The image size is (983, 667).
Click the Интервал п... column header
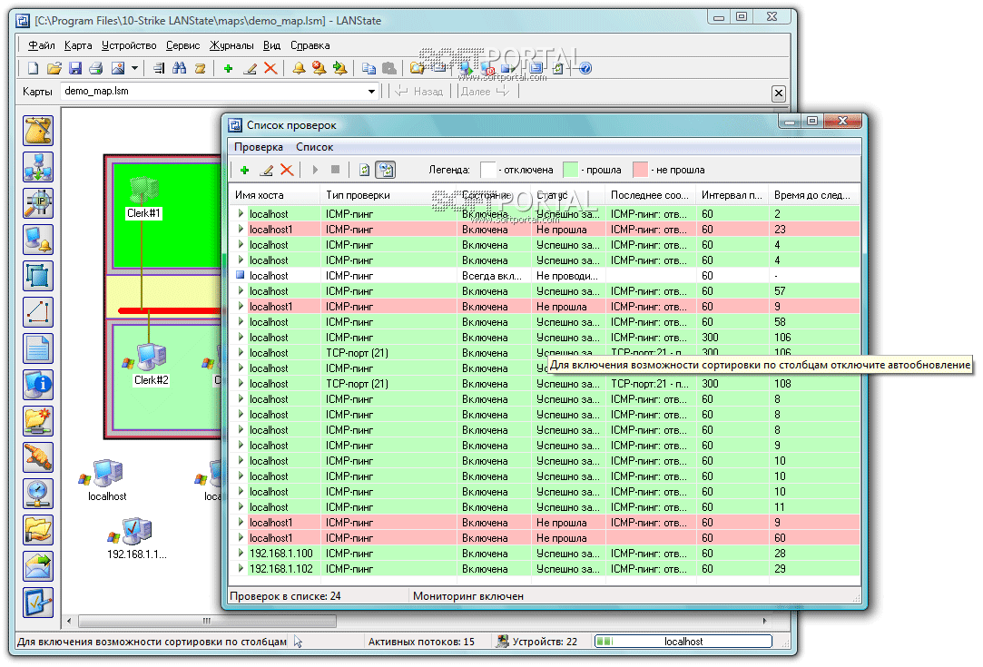point(732,195)
